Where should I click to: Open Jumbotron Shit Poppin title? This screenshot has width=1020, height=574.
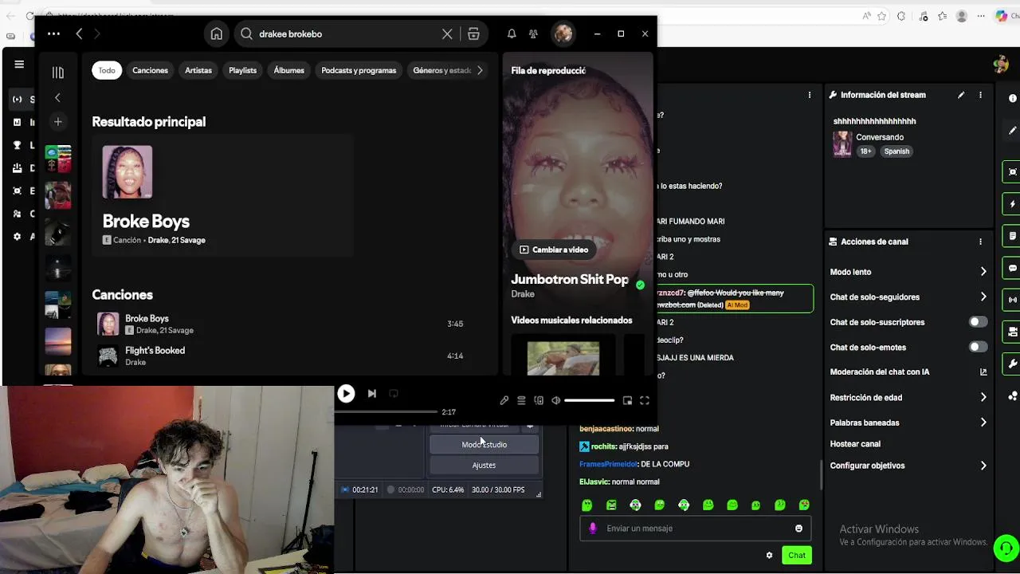570,279
